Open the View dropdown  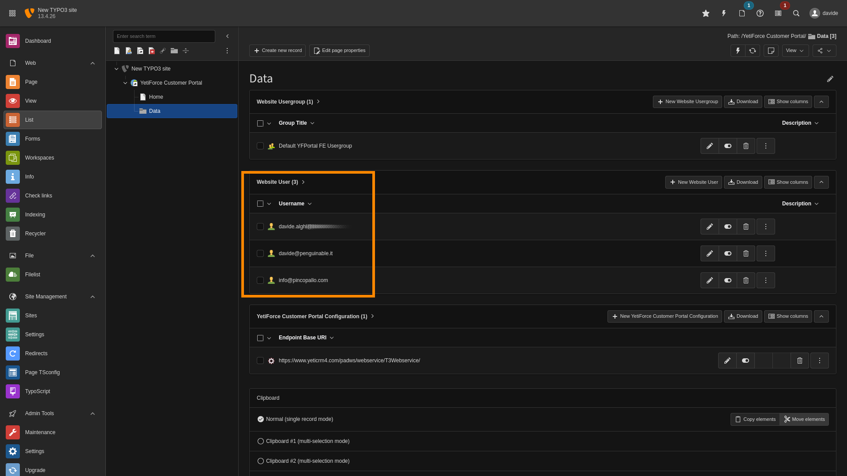795,51
